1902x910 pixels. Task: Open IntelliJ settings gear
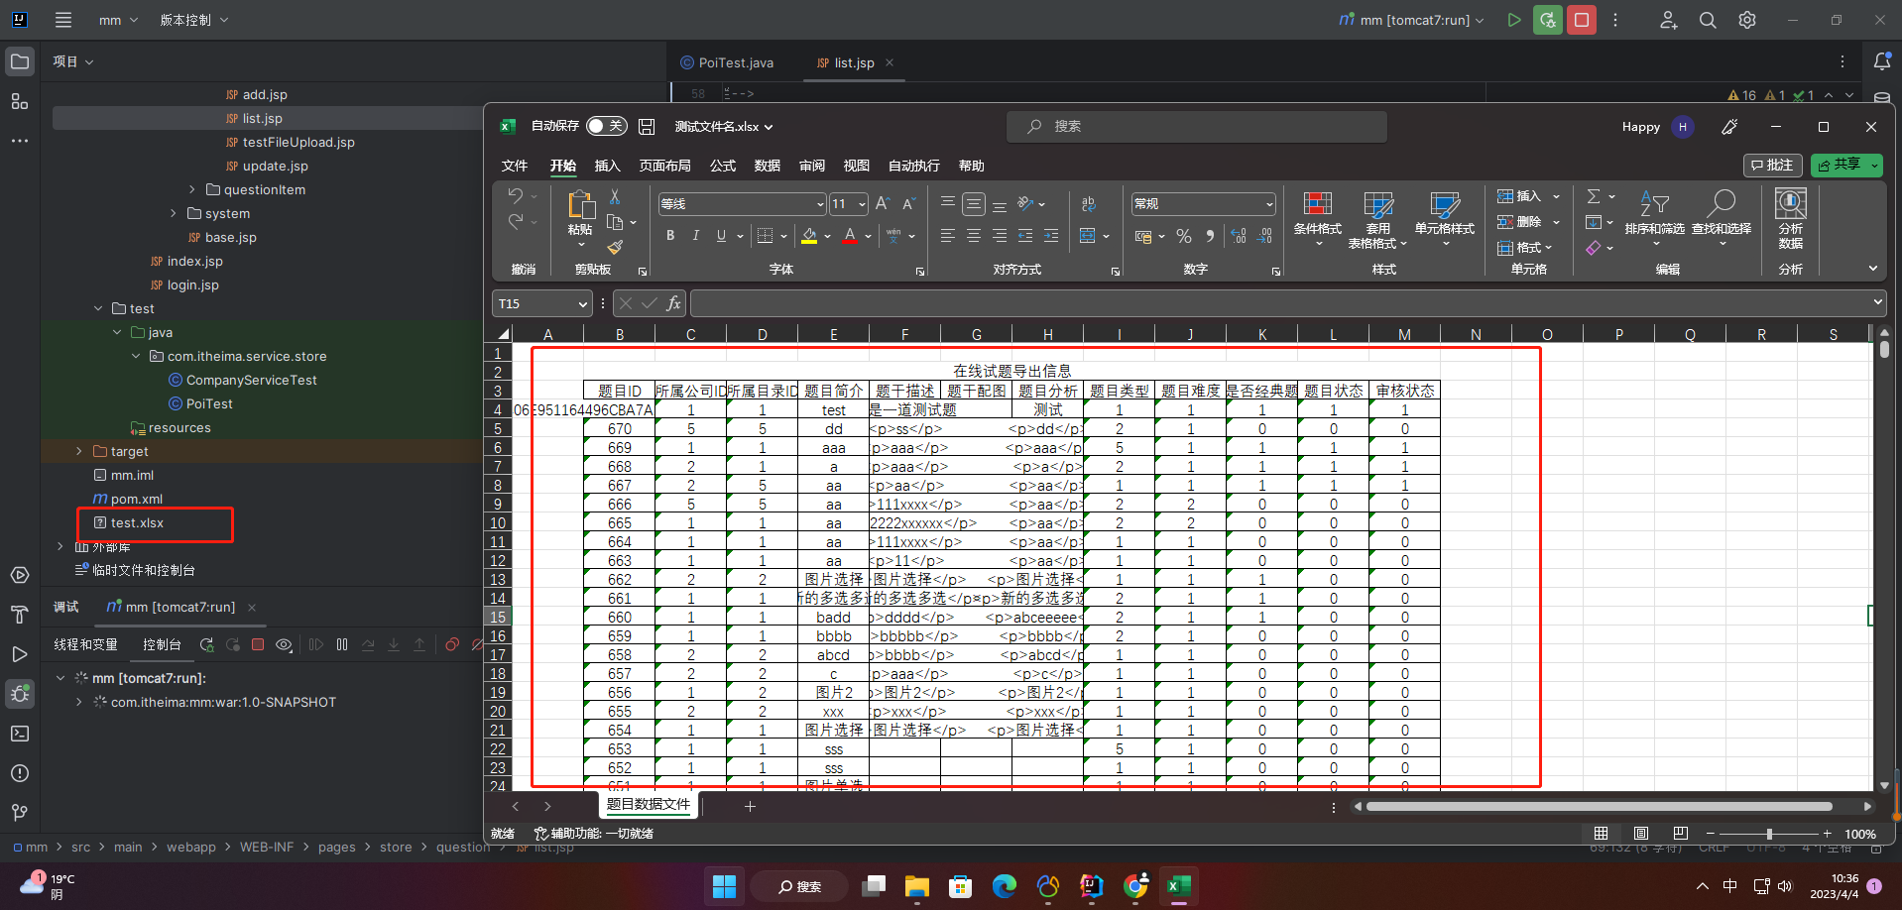(x=1747, y=20)
